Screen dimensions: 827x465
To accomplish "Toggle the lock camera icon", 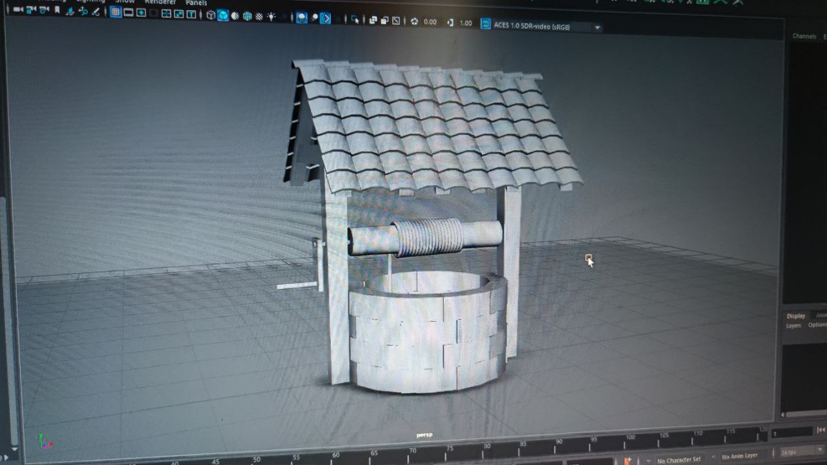I will (x=31, y=10).
